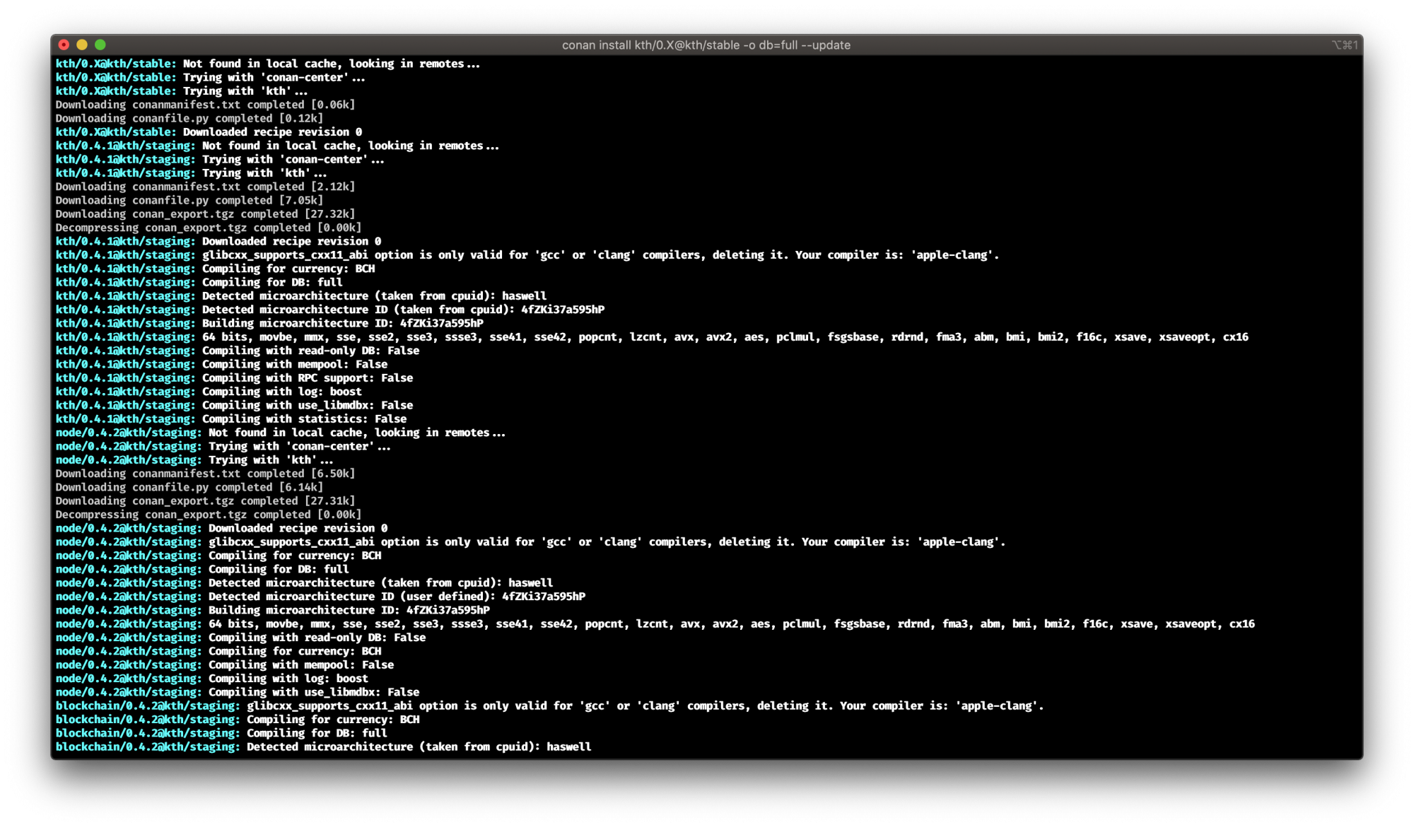
Task: Click node/0.4.2@kth/staging 'Downloaded recipe revision 0' line
Action: click(222, 529)
